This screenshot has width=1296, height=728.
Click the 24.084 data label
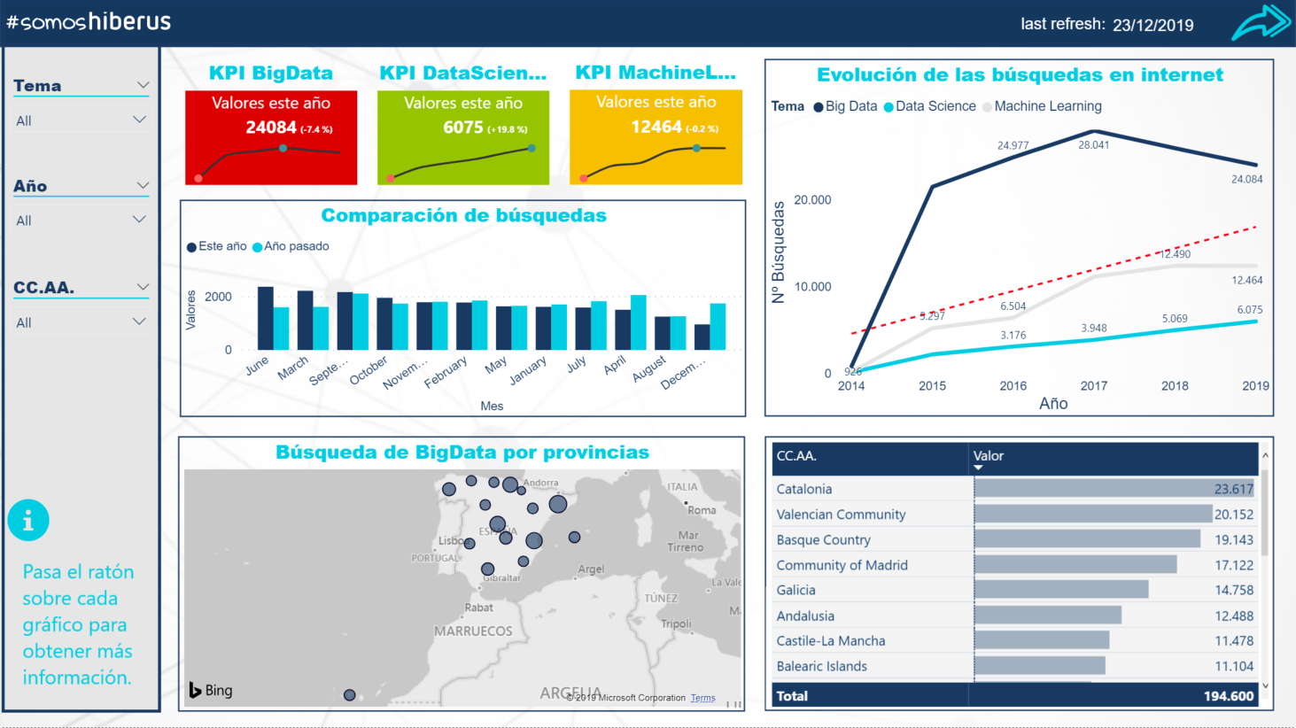pyautogui.click(x=1246, y=179)
